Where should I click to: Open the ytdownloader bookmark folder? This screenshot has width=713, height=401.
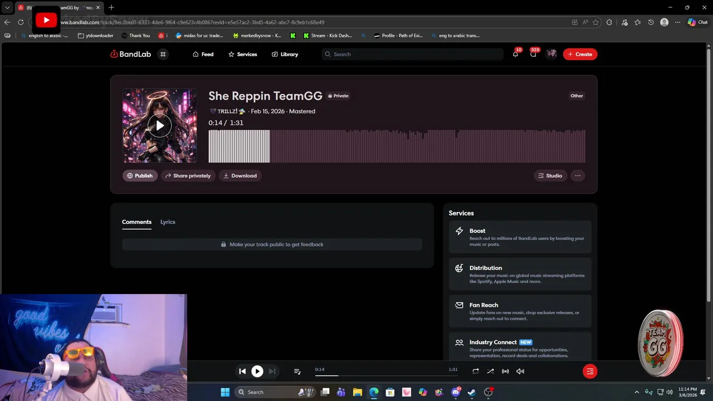pos(96,35)
